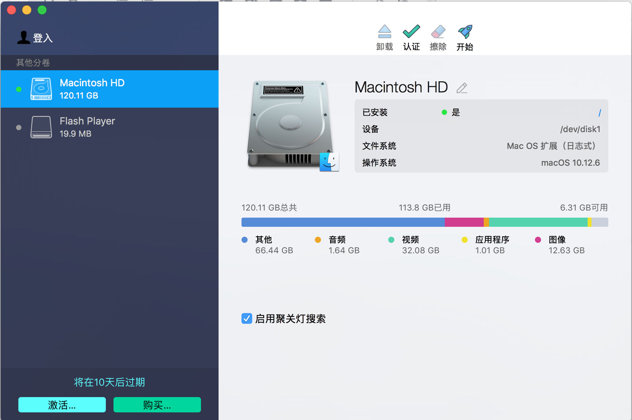This screenshot has width=632, height=420.
Task: Click the 文件系统 label
Action: click(379, 146)
